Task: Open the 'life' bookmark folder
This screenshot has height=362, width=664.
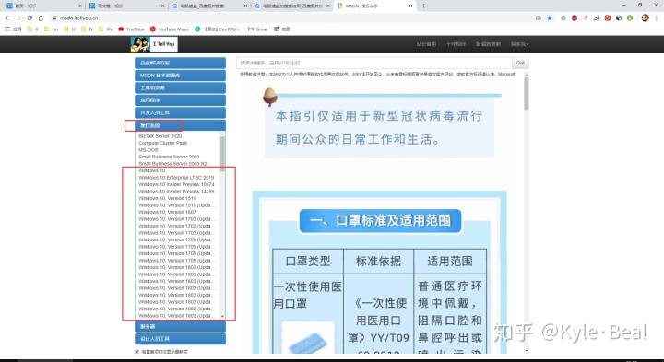Action: pos(106,29)
